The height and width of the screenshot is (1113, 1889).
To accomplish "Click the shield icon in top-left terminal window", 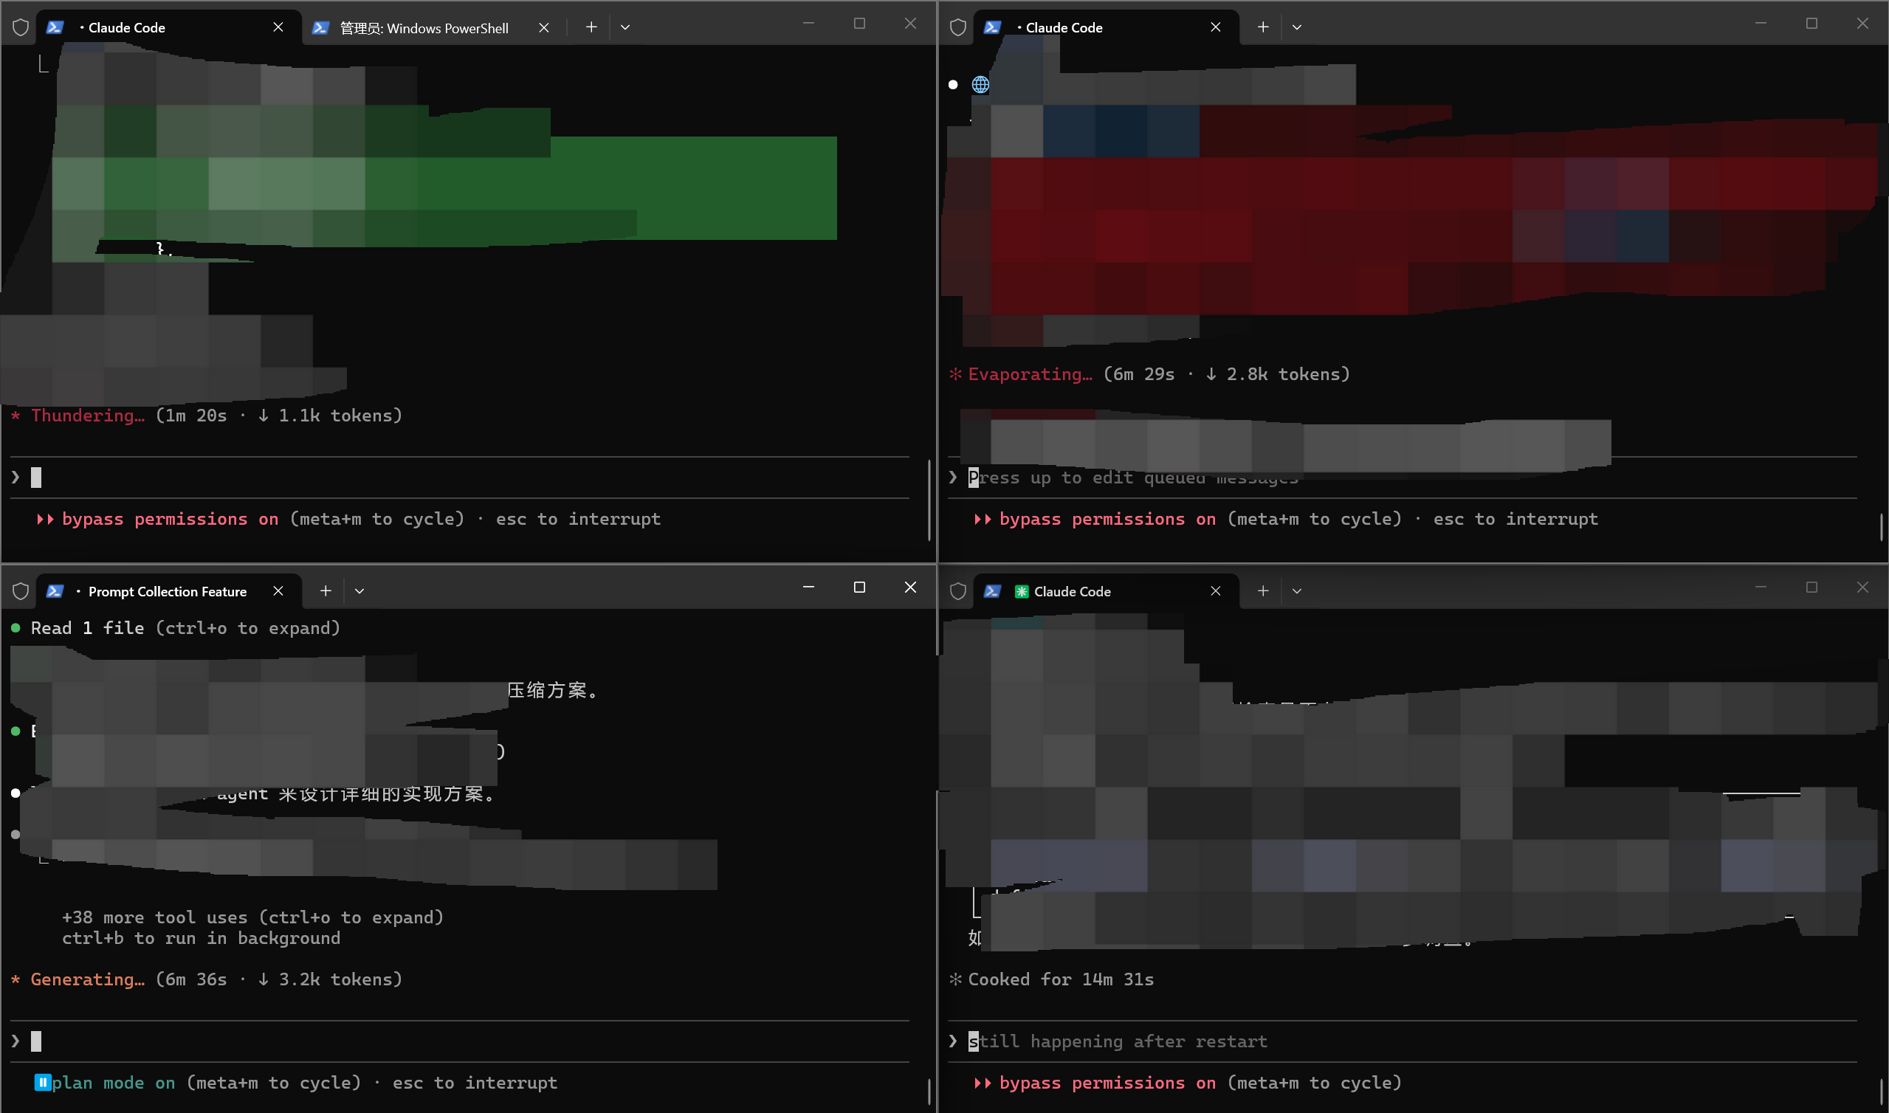I will tap(20, 28).
